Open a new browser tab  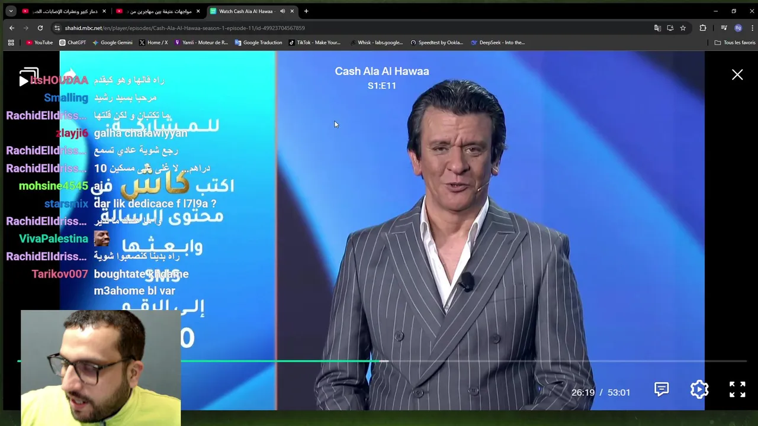[306, 11]
